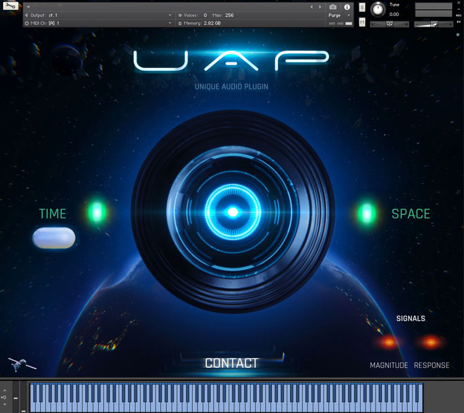Open snapshot view with camera icon
464x413 pixels.
[333, 7]
